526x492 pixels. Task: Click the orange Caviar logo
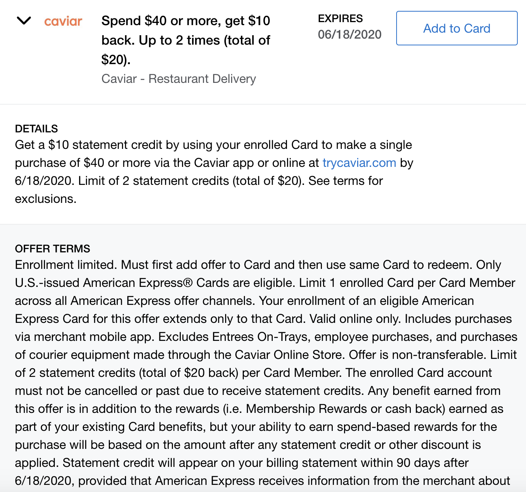click(63, 21)
